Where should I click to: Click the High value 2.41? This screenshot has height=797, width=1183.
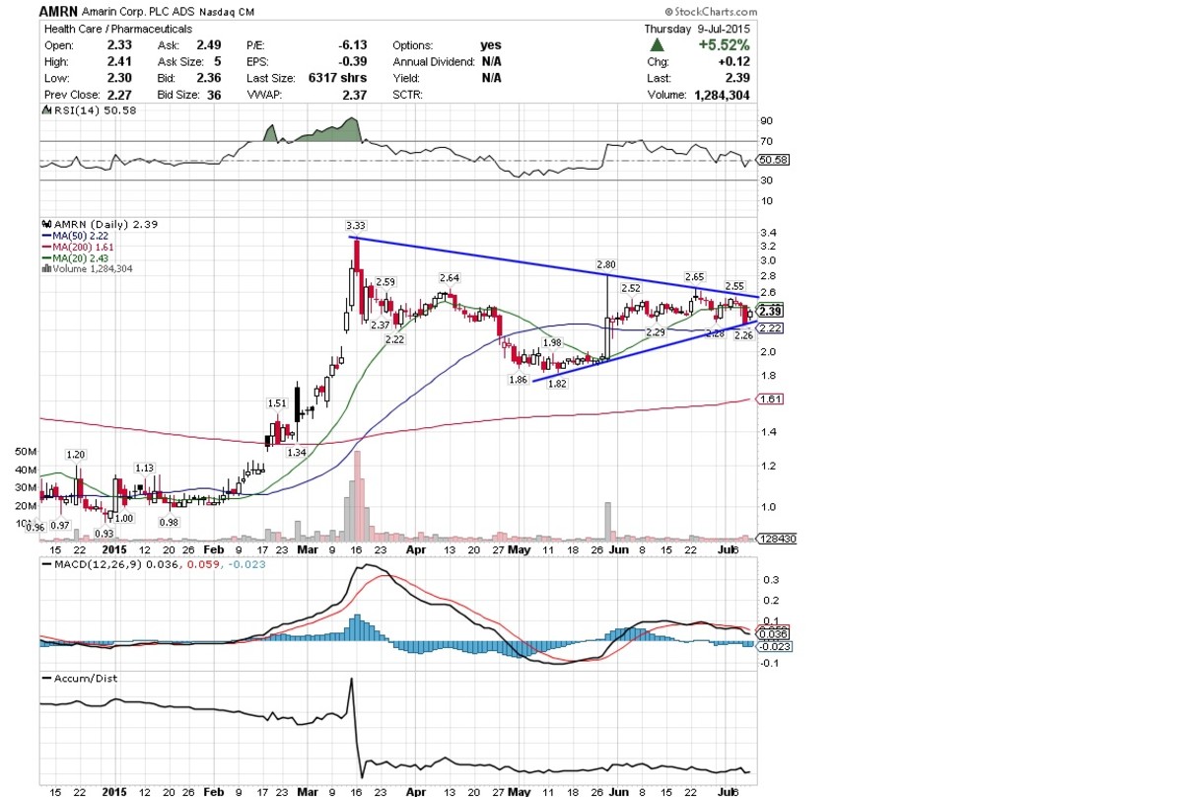pyautogui.click(x=120, y=62)
